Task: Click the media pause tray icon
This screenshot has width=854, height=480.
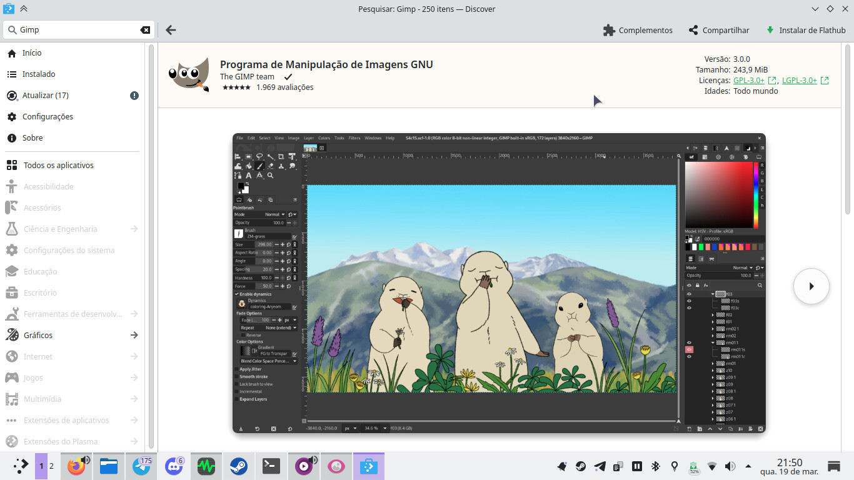Action: (x=637, y=466)
